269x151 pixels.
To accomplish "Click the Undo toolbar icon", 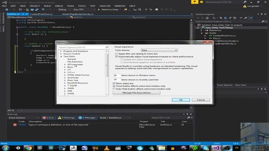I will coord(43,10).
